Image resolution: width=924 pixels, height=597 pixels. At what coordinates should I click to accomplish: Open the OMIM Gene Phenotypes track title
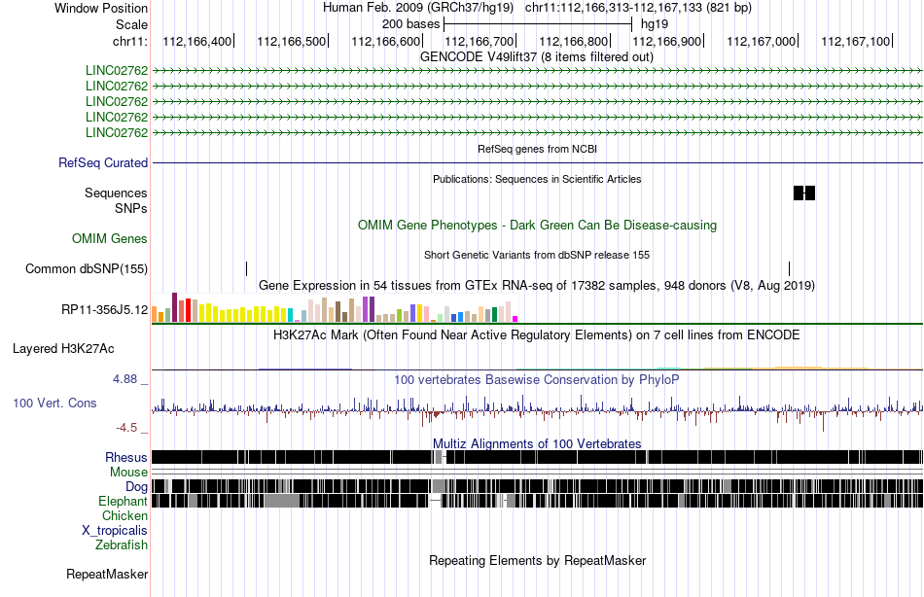pos(537,226)
